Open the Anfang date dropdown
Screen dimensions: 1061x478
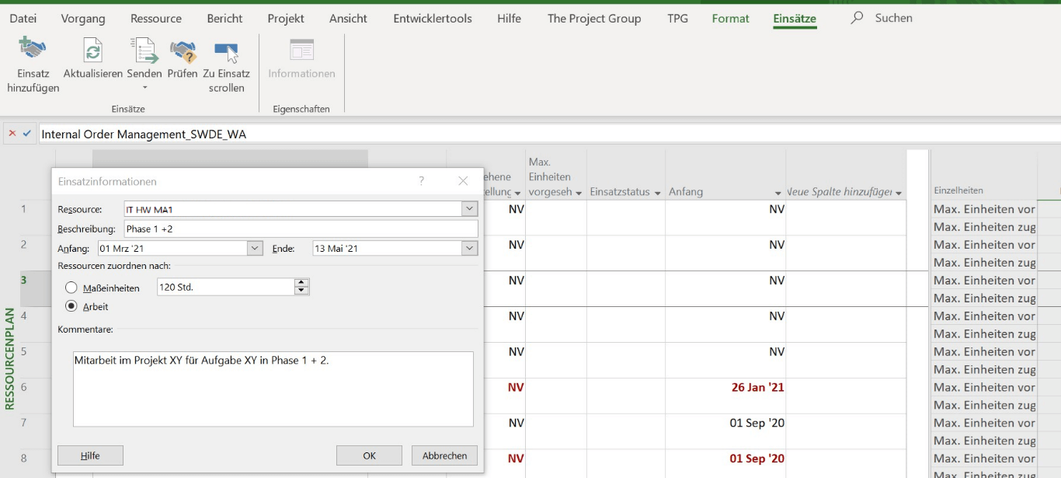point(255,249)
